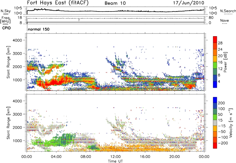Click the '-15' Velocity color bar label

pyautogui.click(x=222, y=126)
